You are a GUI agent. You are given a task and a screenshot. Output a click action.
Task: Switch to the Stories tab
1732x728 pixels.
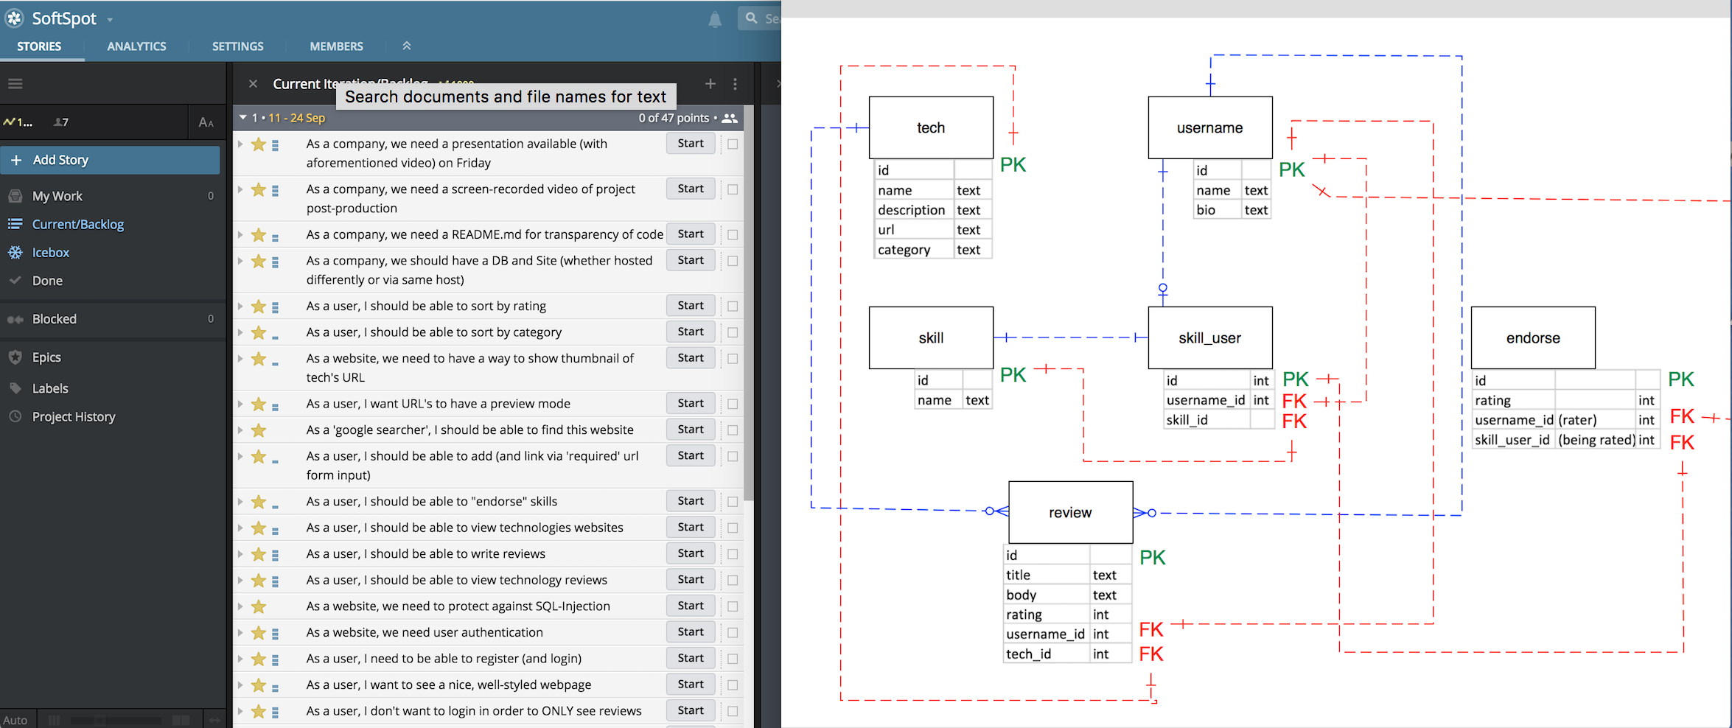point(39,46)
